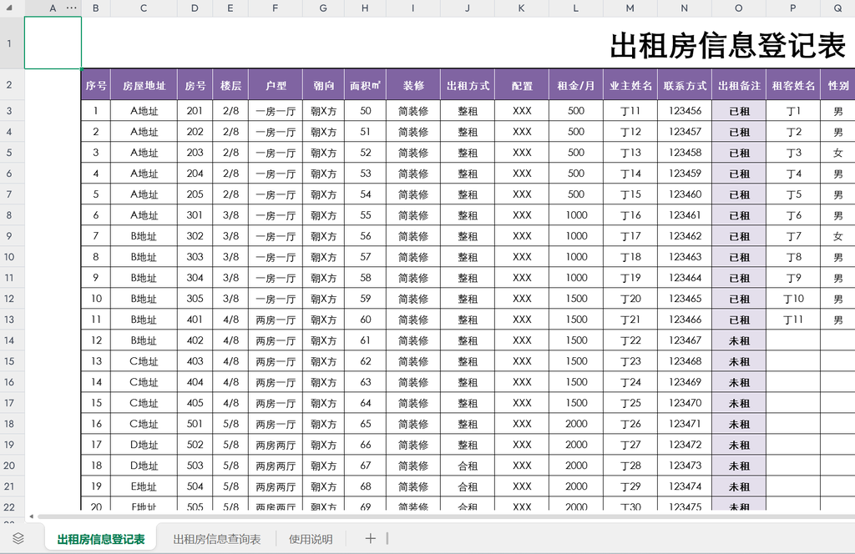Viewport: 855px width, 554px height.
Task: Click the 楼层 header cell
Action: [230, 86]
